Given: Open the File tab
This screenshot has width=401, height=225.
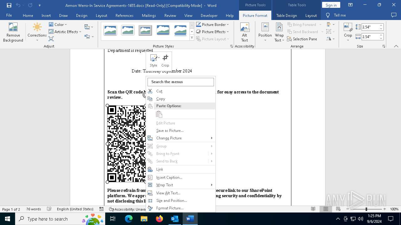Looking at the screenshot, I should (x=9, y=15).
